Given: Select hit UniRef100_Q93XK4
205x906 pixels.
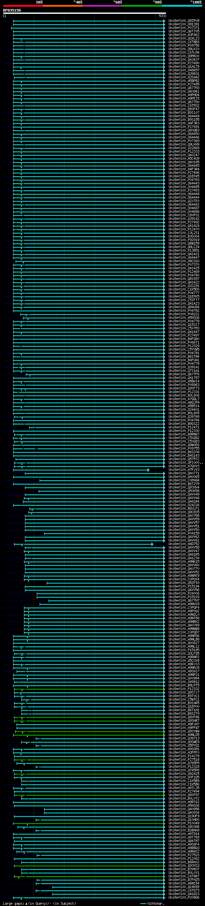Looking at the screenshot, I should click(x=184, y=487).
